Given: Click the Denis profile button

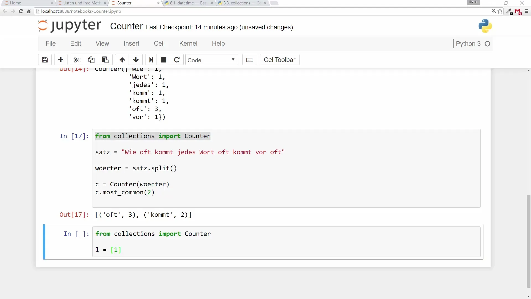Looking at the screenshot, I should pos(473,2).
